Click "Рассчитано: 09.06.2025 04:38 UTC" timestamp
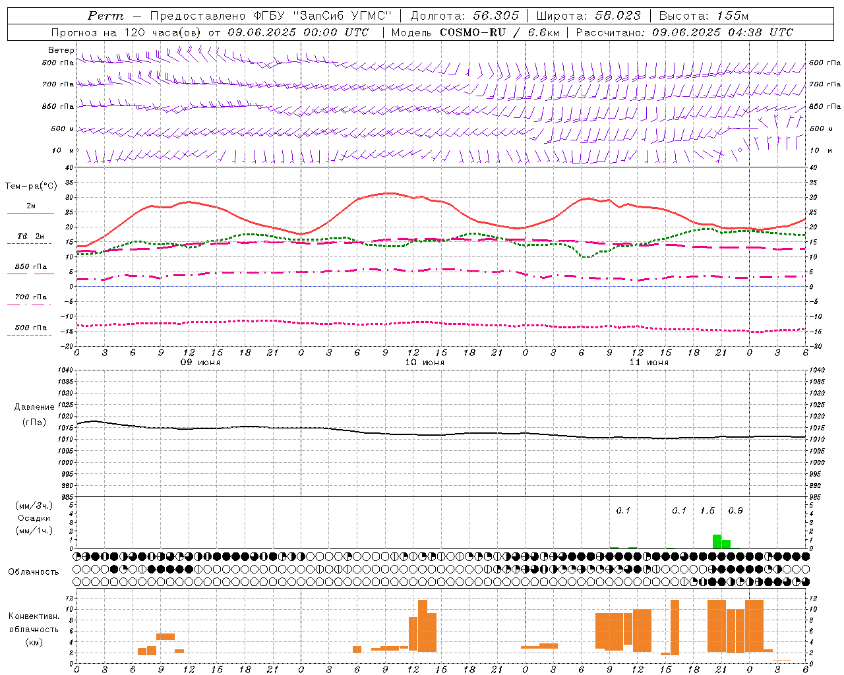The image size is (844, 675). pyautogui.click(x=684, y=32)
